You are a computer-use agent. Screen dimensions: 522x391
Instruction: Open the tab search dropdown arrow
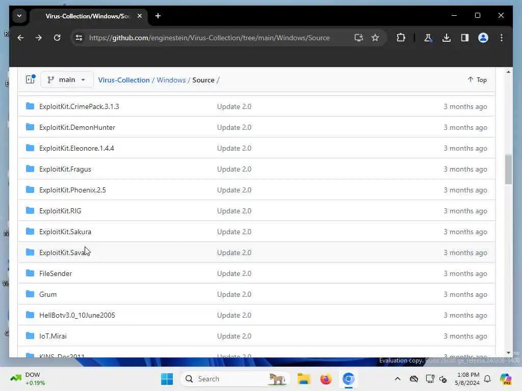point(19,16)
